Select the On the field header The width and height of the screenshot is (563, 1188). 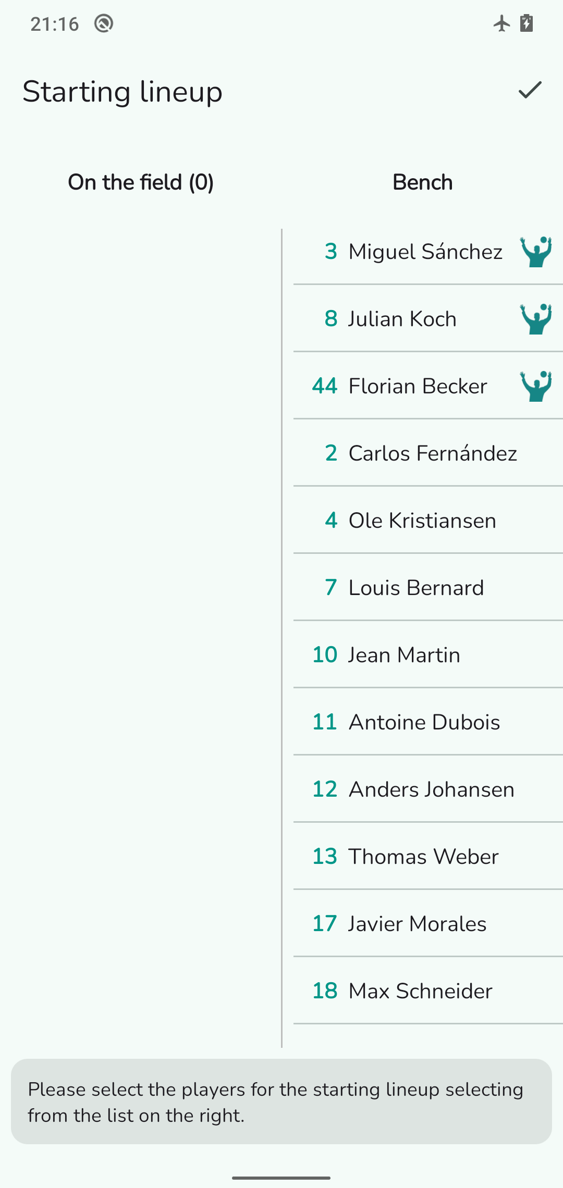[141, 182]
